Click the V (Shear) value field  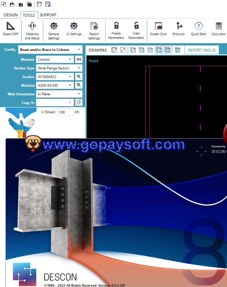65,112
